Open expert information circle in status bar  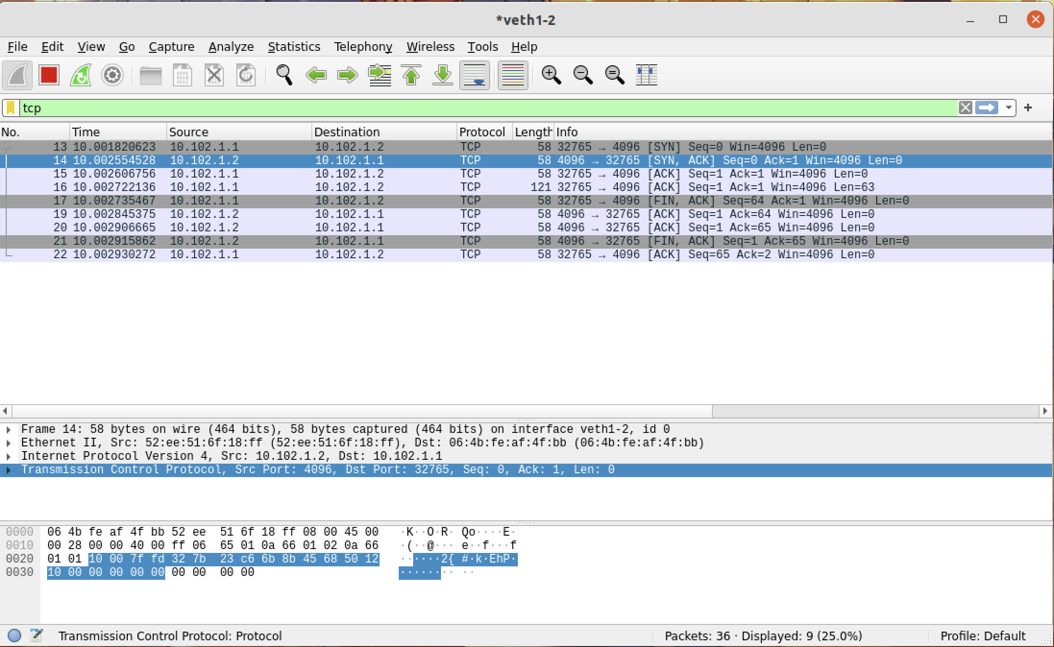pos(14,635)
